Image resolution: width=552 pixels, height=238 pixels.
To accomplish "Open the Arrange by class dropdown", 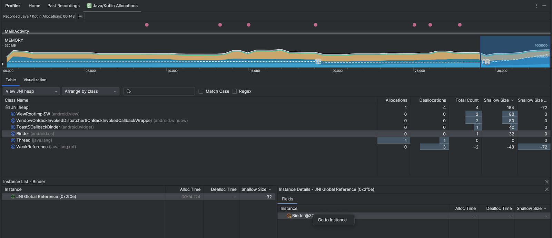I will pyautogui.click(x=90, y=91).
